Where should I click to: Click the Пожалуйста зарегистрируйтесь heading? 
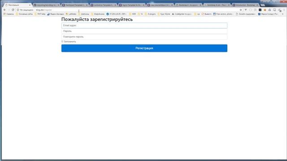(x=97, y=19)
